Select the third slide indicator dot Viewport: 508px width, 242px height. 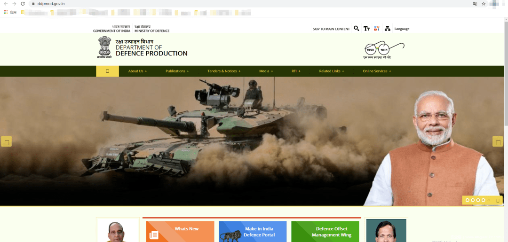pyautogui.click(x=478, y=200)
